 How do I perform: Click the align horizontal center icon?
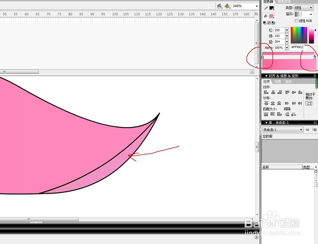[273, 92]
